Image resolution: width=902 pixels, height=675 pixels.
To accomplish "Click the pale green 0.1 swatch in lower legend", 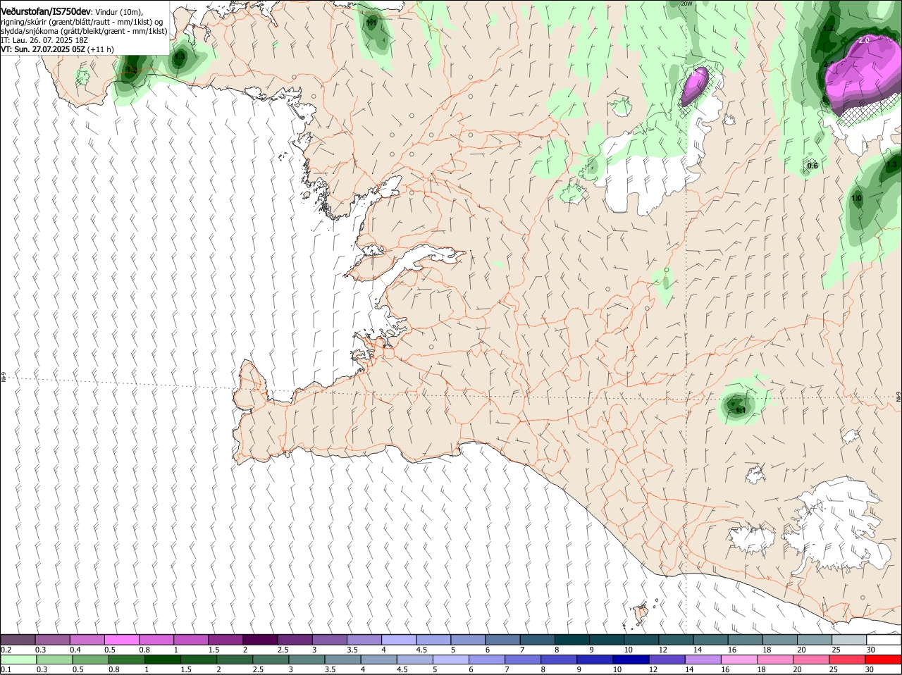I will (18, 659).
